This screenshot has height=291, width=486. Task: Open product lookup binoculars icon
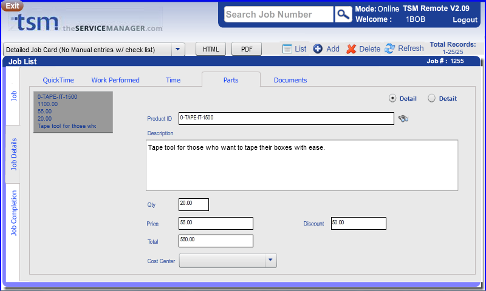[x=403, y=118]
